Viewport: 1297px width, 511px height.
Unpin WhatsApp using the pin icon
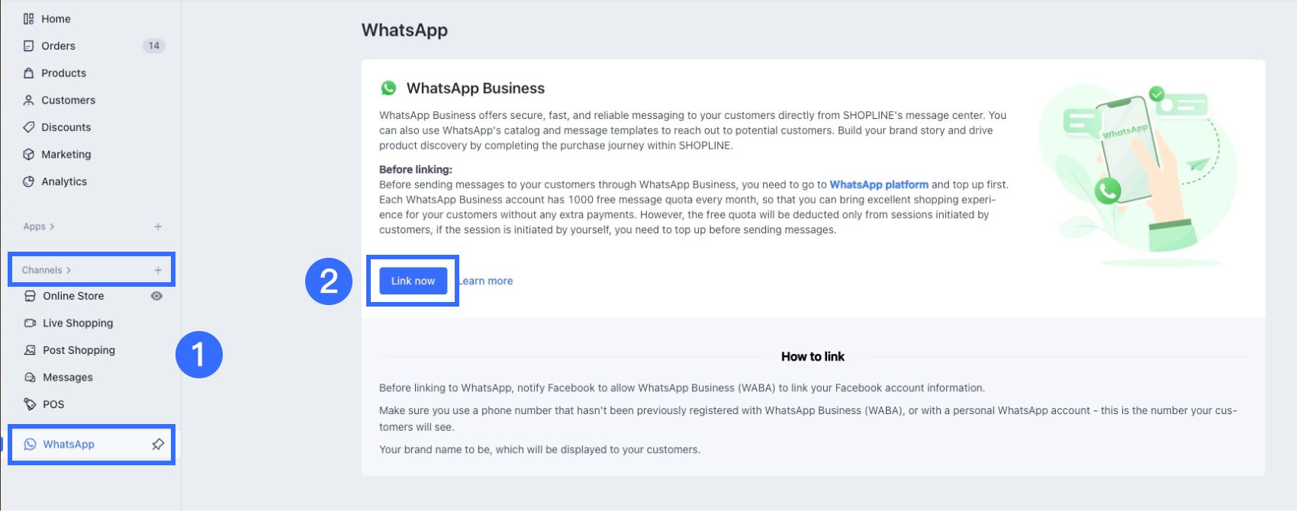[x=158, y=444]
